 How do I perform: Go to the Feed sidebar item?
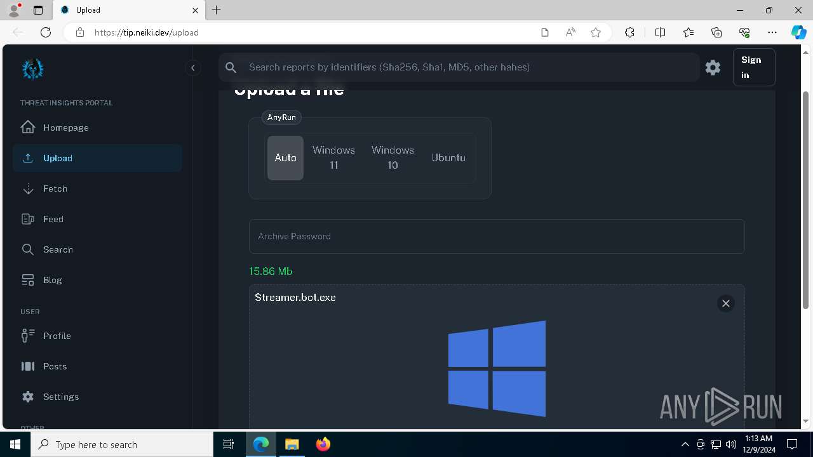(97, 219)
